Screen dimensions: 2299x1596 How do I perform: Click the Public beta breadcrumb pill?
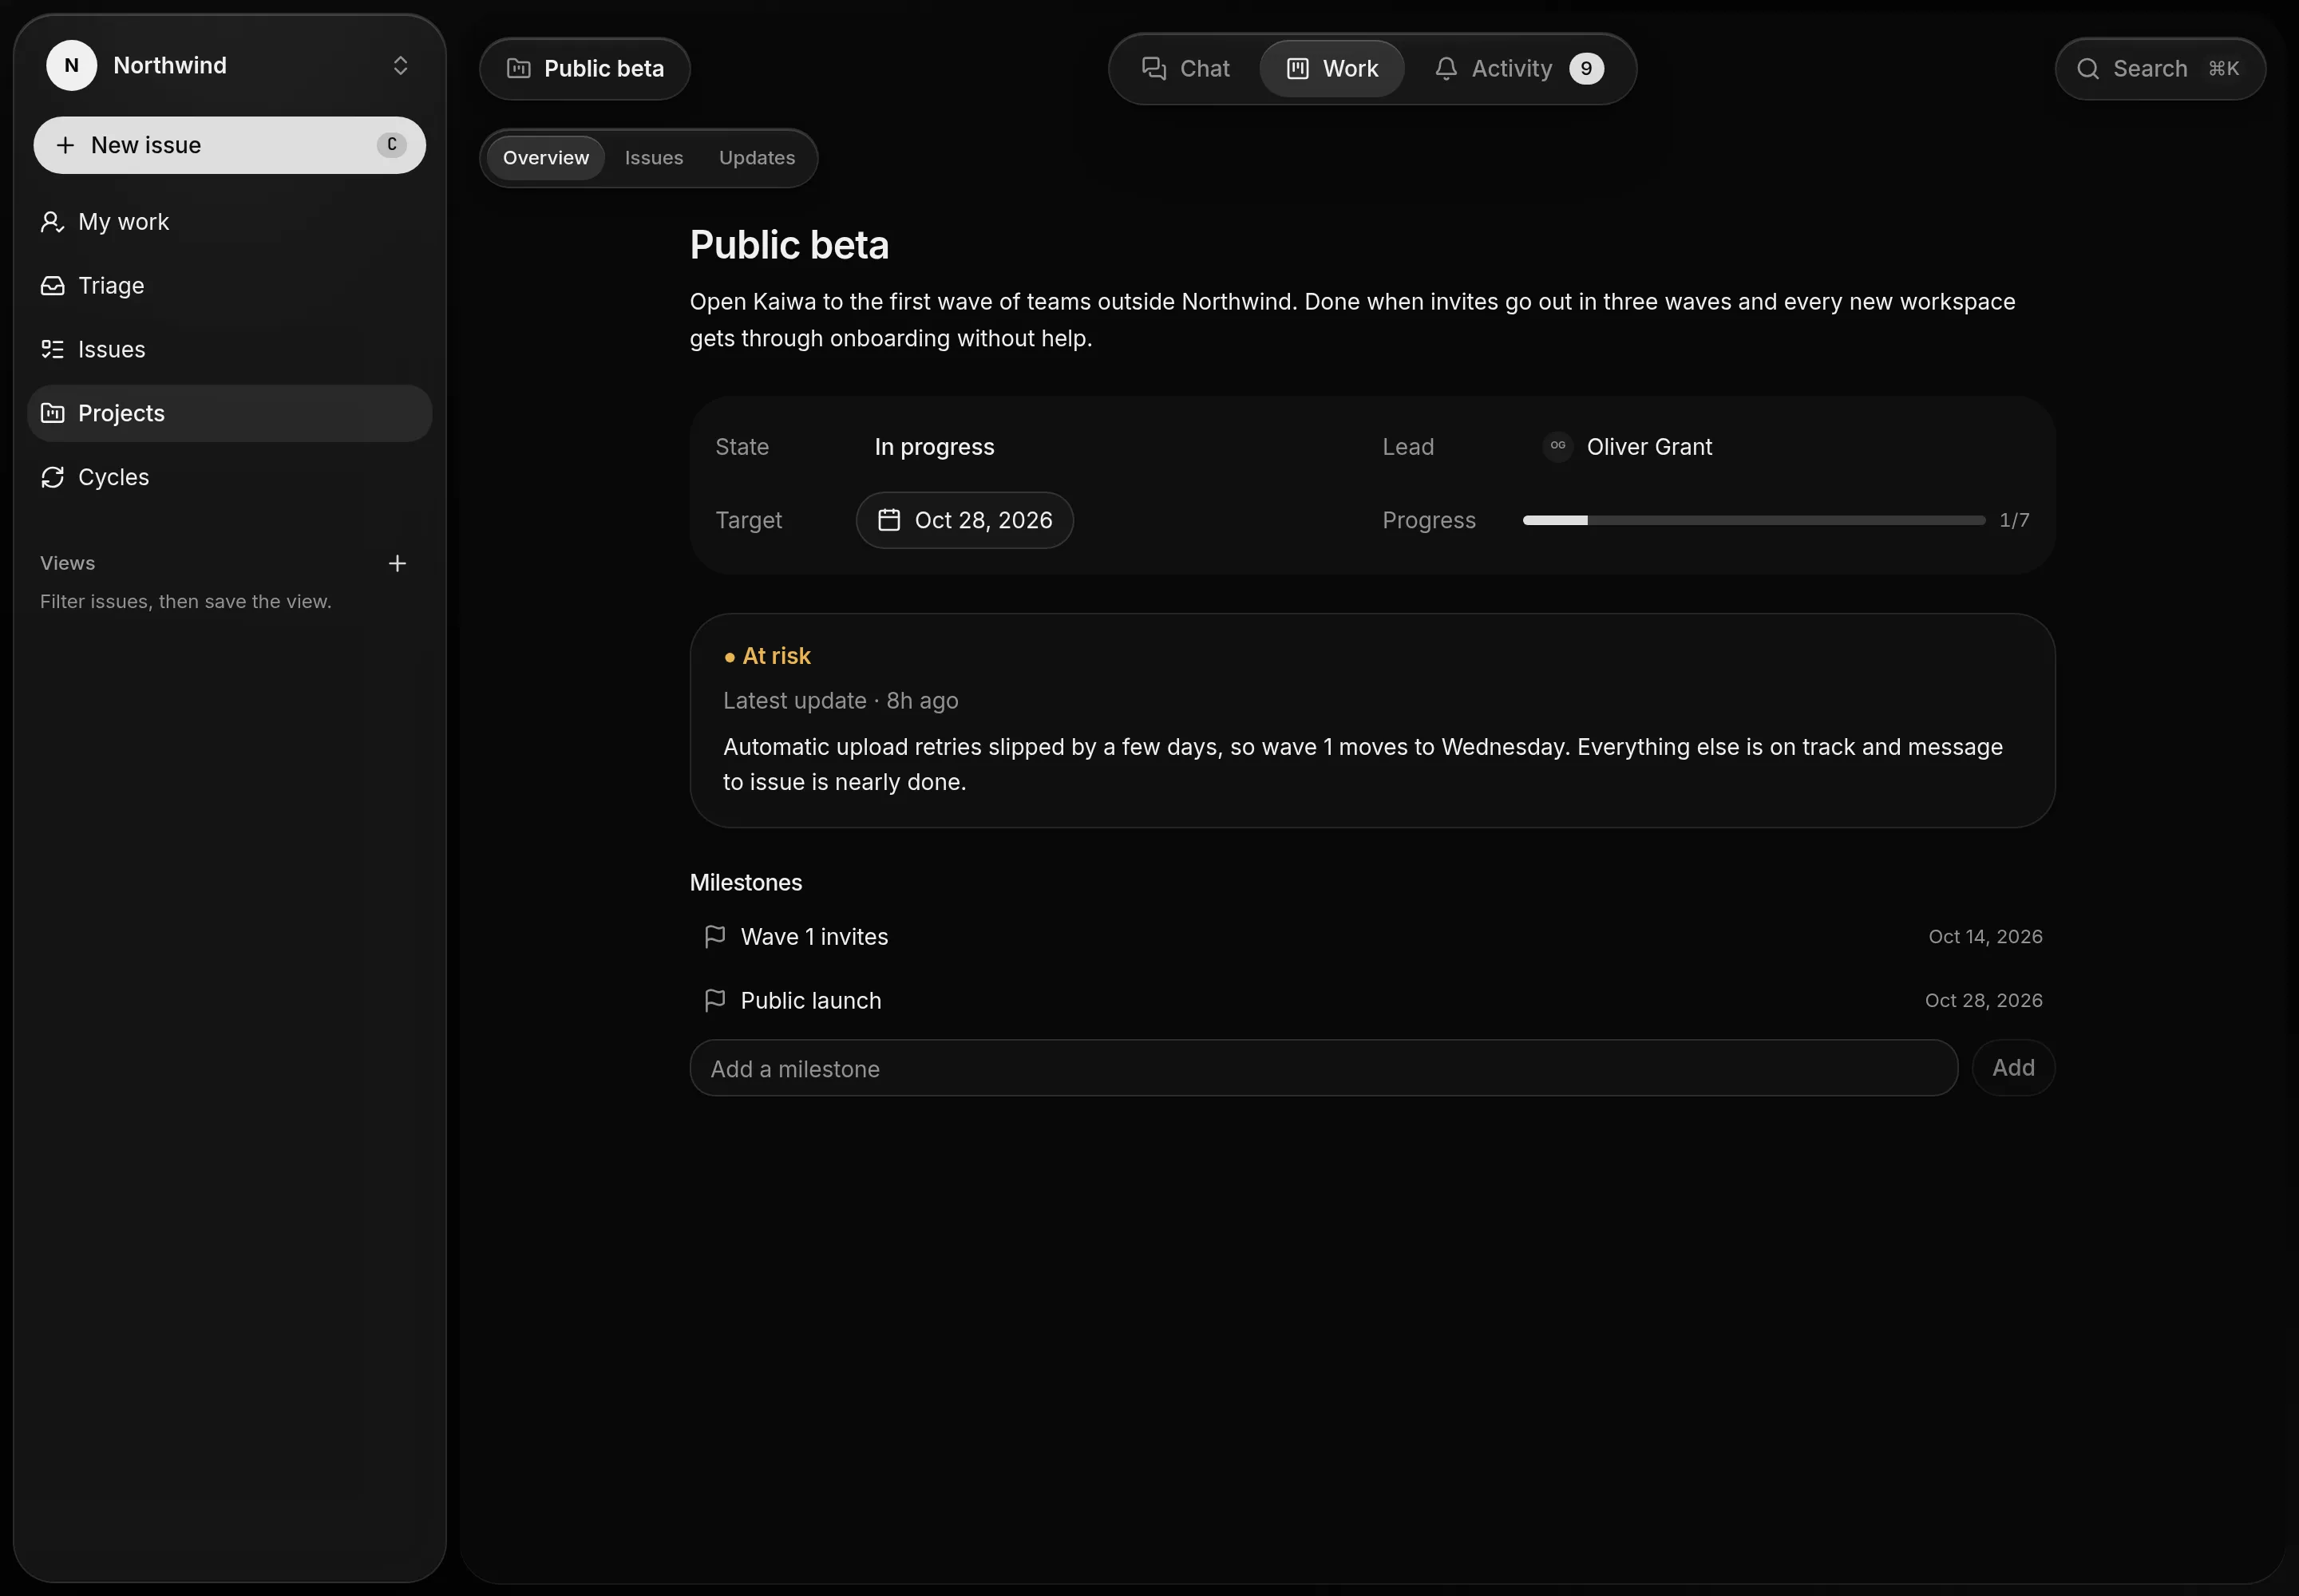[584, 69]
